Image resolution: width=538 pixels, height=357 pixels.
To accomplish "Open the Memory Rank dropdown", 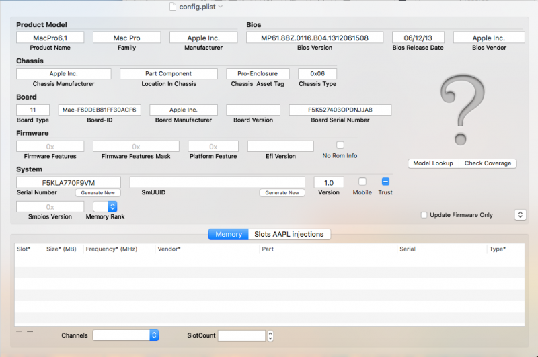I will (x=105, y=206).
